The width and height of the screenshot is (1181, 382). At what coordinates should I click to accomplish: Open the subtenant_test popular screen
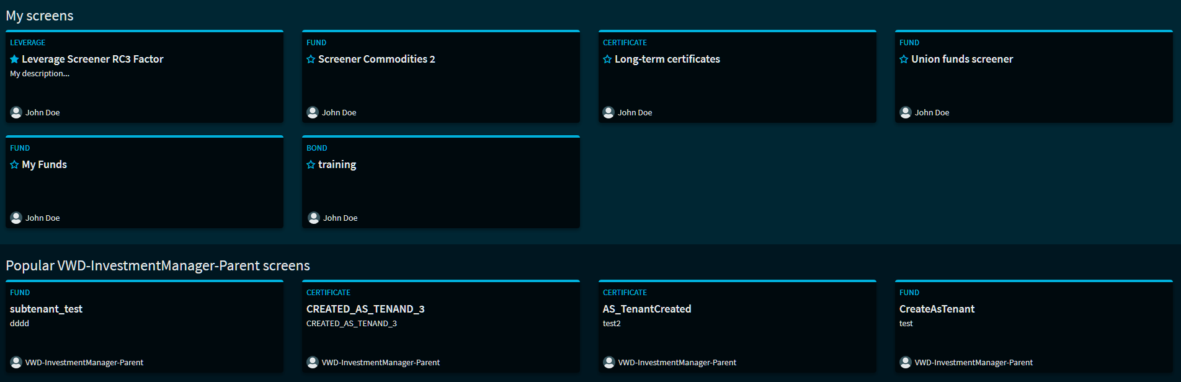tap(46, 309)
